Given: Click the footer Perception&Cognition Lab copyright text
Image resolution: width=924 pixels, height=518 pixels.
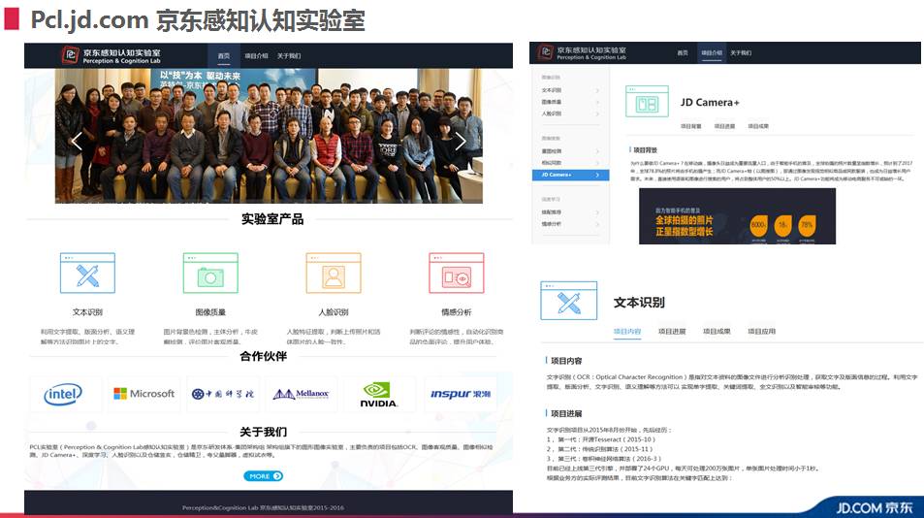Looking at the screenshot, I should click(x=263, y=507).
